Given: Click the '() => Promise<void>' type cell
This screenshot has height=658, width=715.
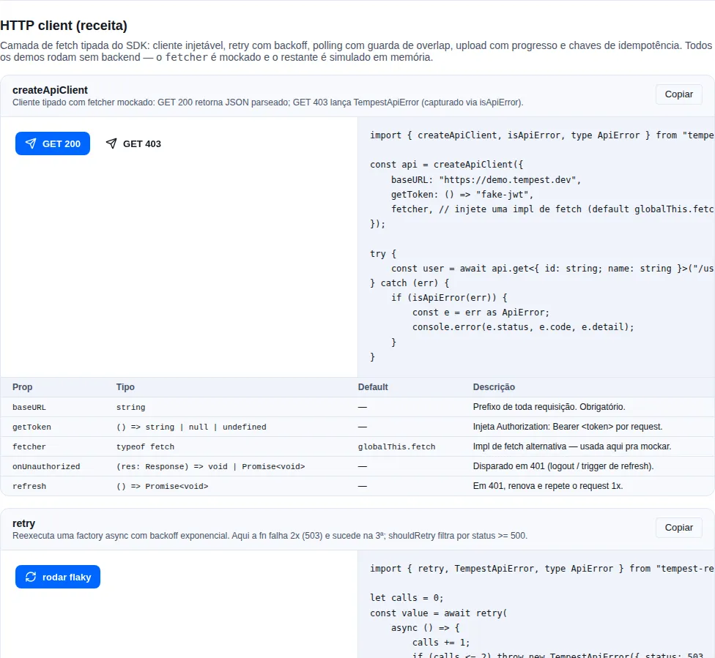Looking at the screenshot, I should click(x=163, y=486).
